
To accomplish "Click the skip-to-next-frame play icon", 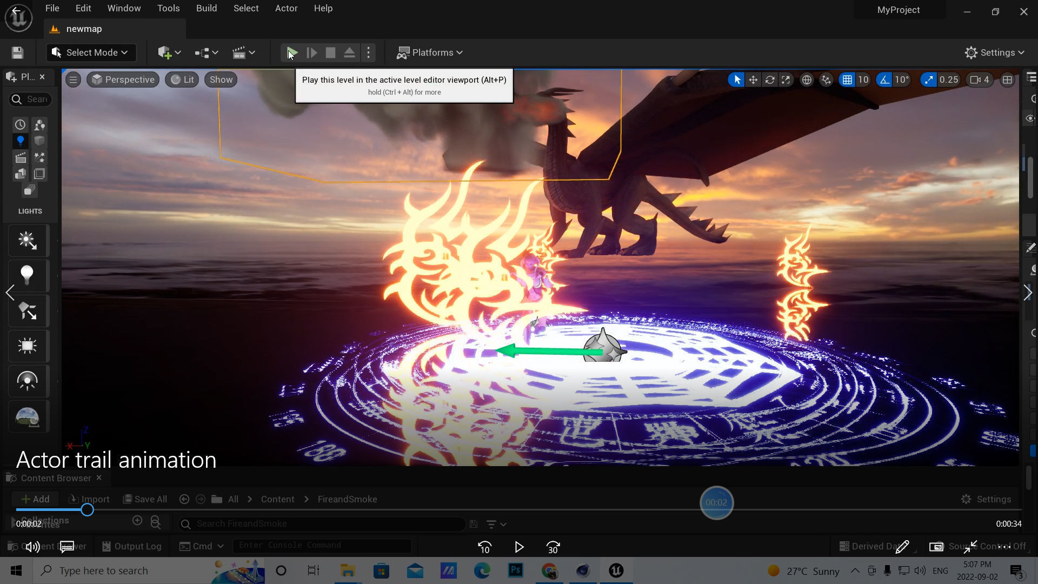I will 312,52.
